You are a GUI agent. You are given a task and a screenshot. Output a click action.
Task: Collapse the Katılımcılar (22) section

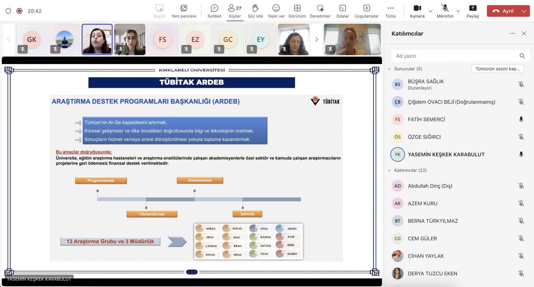coord(389,170)
